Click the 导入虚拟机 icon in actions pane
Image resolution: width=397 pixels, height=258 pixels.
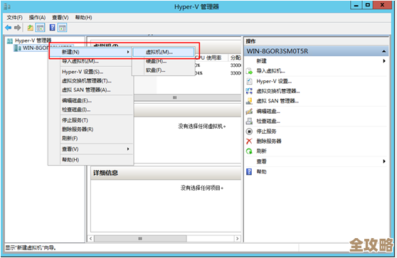tap(249, 71)
